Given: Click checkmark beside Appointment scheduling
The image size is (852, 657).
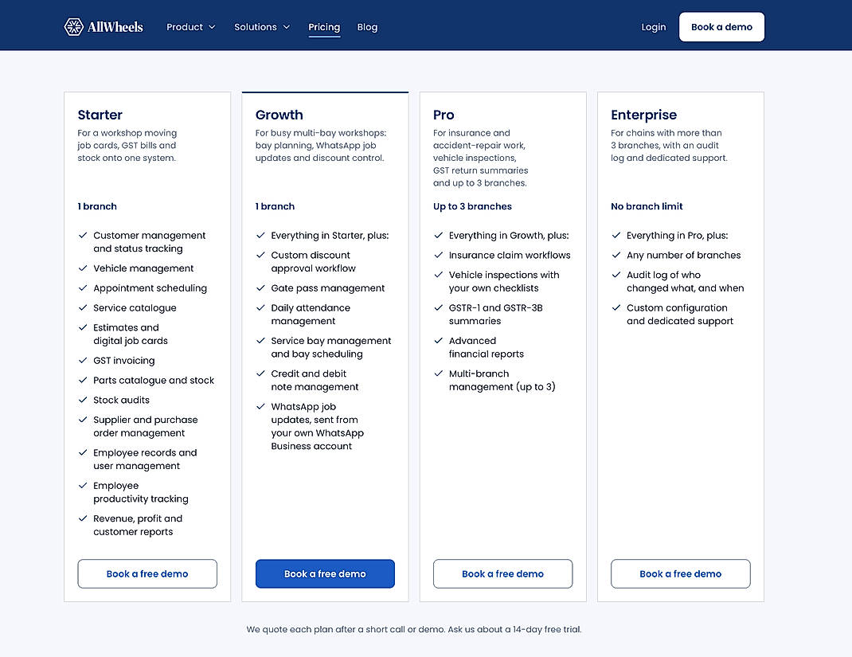Looking at the screenshot, I should coord(83,288).
